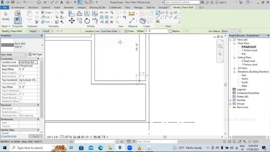This screenshot has width=270, height=152.
Task: Open the Massing & Site tab
Action: [97, 8]
